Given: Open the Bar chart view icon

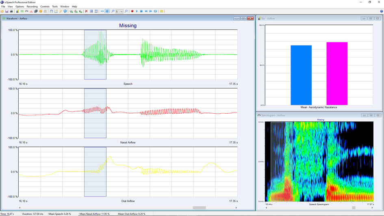Looking at the screenshot, I should point(17,11).
